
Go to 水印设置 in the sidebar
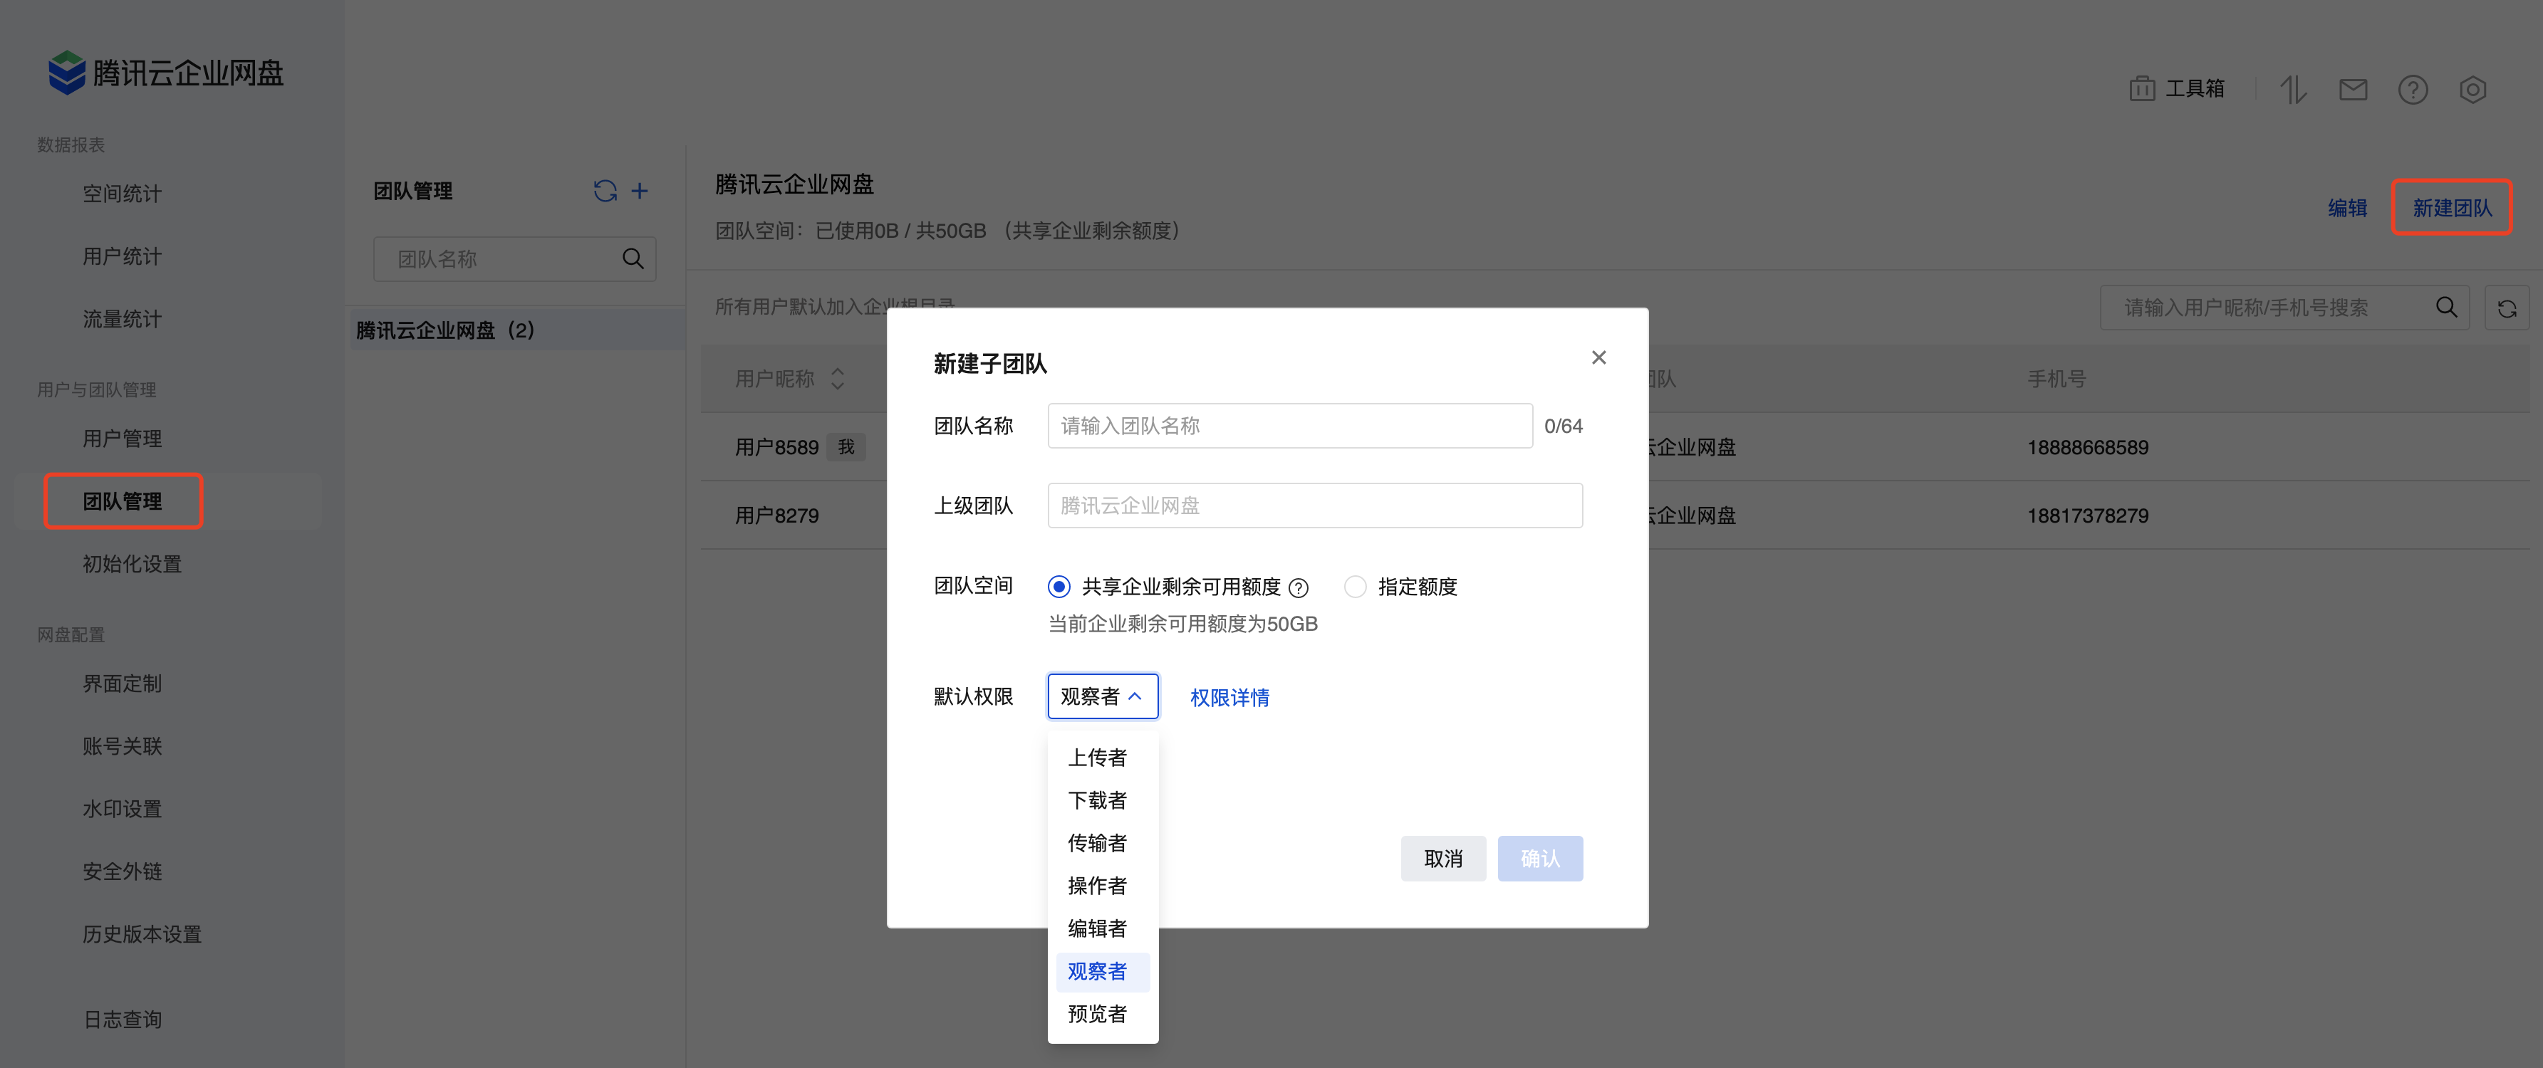(121, 808)
